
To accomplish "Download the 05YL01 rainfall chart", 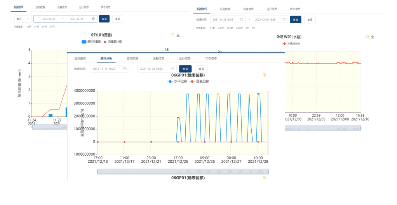I will point(178,35).
